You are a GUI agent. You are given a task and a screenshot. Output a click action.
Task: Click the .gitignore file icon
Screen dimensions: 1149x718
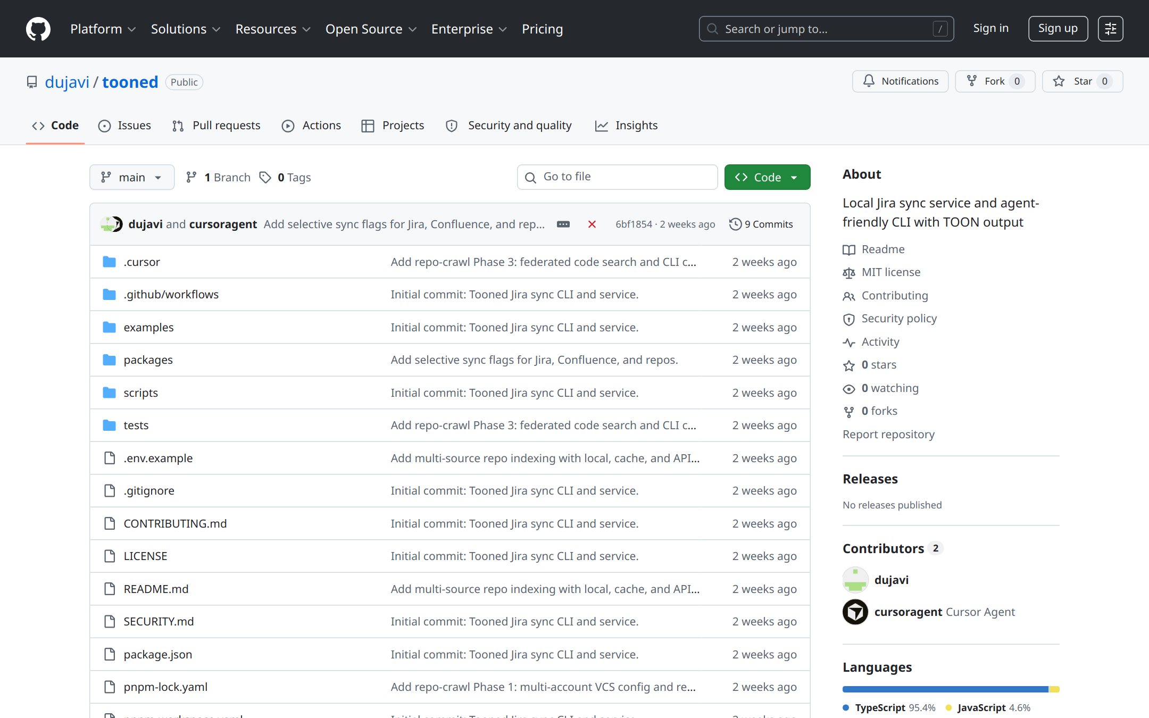click(109, 491)
